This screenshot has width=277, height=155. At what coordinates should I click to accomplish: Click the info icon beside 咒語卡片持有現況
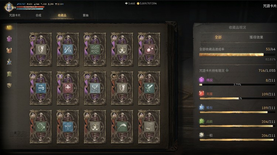point(227,70)
